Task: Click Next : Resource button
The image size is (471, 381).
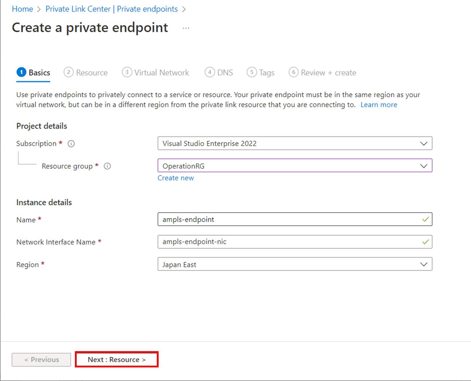Action: pos(117,359)
